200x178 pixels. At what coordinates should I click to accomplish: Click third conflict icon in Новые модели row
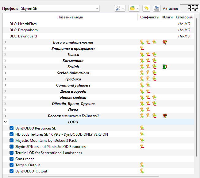(x=154, y=98)
